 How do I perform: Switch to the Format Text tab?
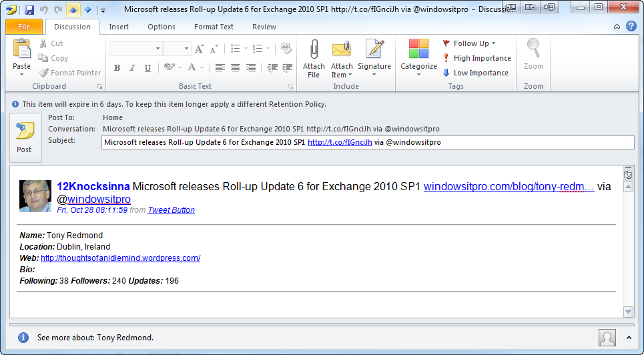[x=214, y=27]
